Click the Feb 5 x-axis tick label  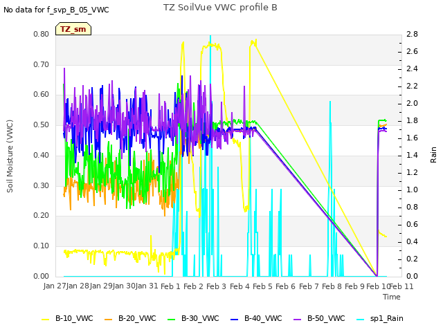click(262, 286)
